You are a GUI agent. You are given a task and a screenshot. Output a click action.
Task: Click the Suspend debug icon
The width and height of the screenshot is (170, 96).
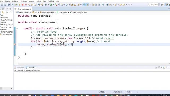tap(19, 5)
